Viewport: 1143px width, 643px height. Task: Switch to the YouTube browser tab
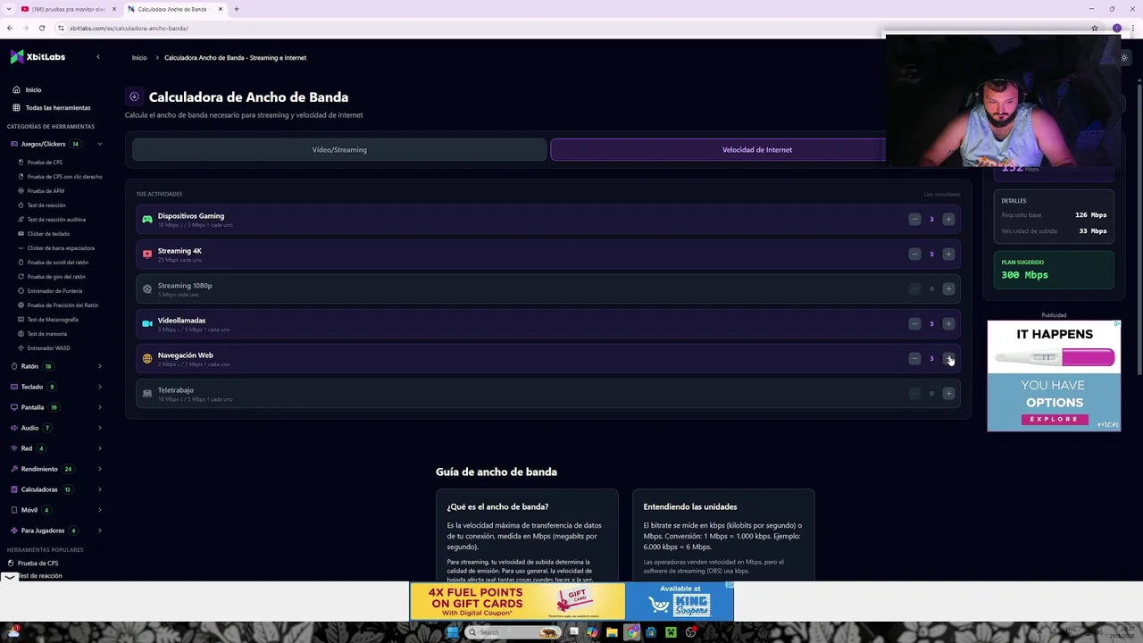pos(68,9)
